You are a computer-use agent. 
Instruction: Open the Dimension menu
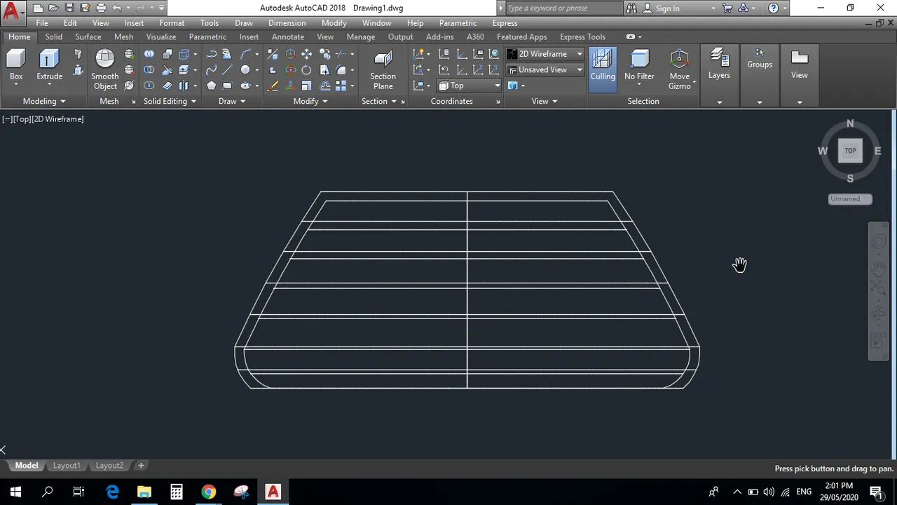pyautogui.click(x=287, y=23)
